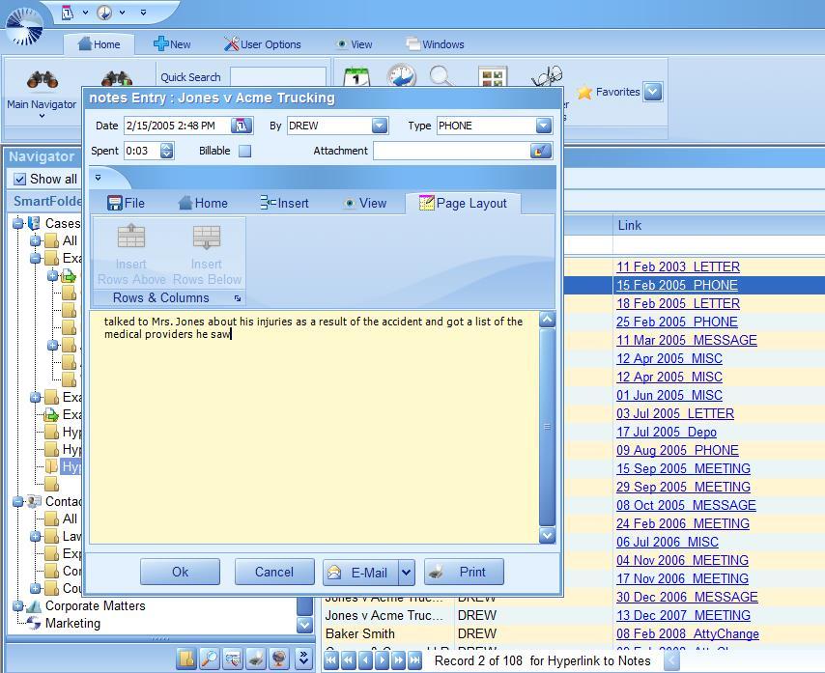Screen dimensions: 825x673
Task: Click Insert Rows Above icon
Action: 131,236
